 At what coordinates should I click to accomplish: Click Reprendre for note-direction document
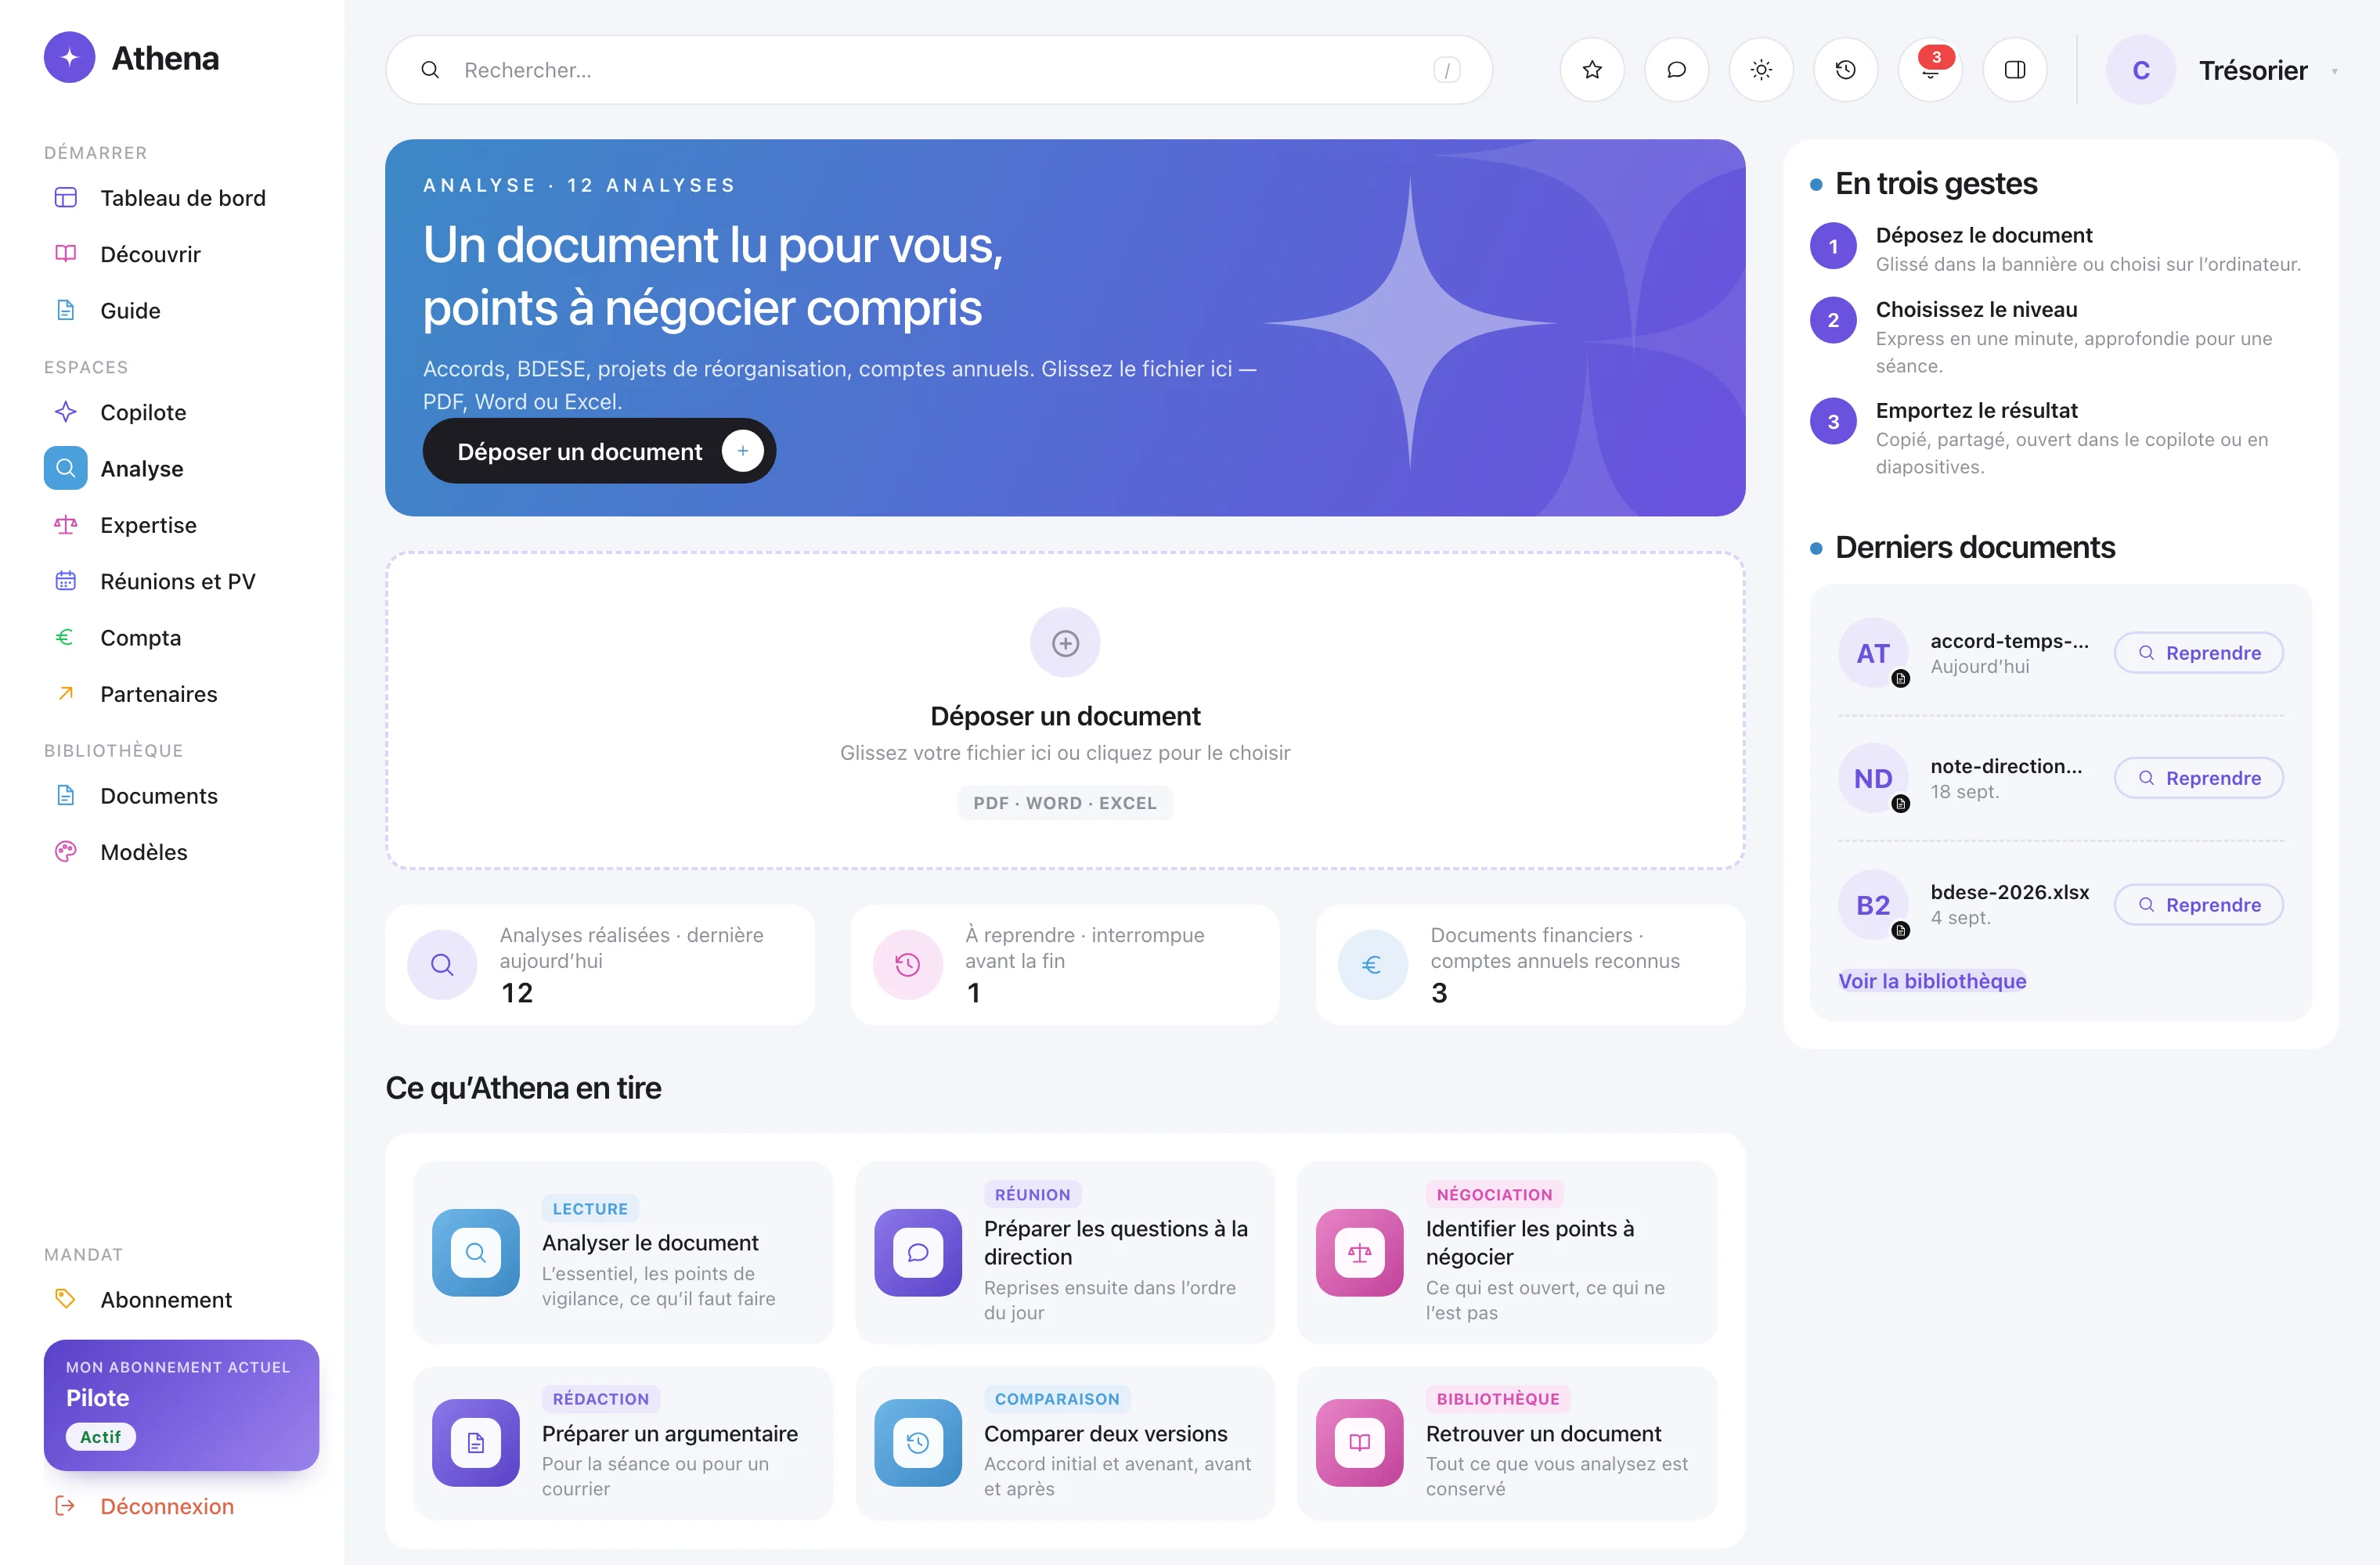[x=2198, y=778]
